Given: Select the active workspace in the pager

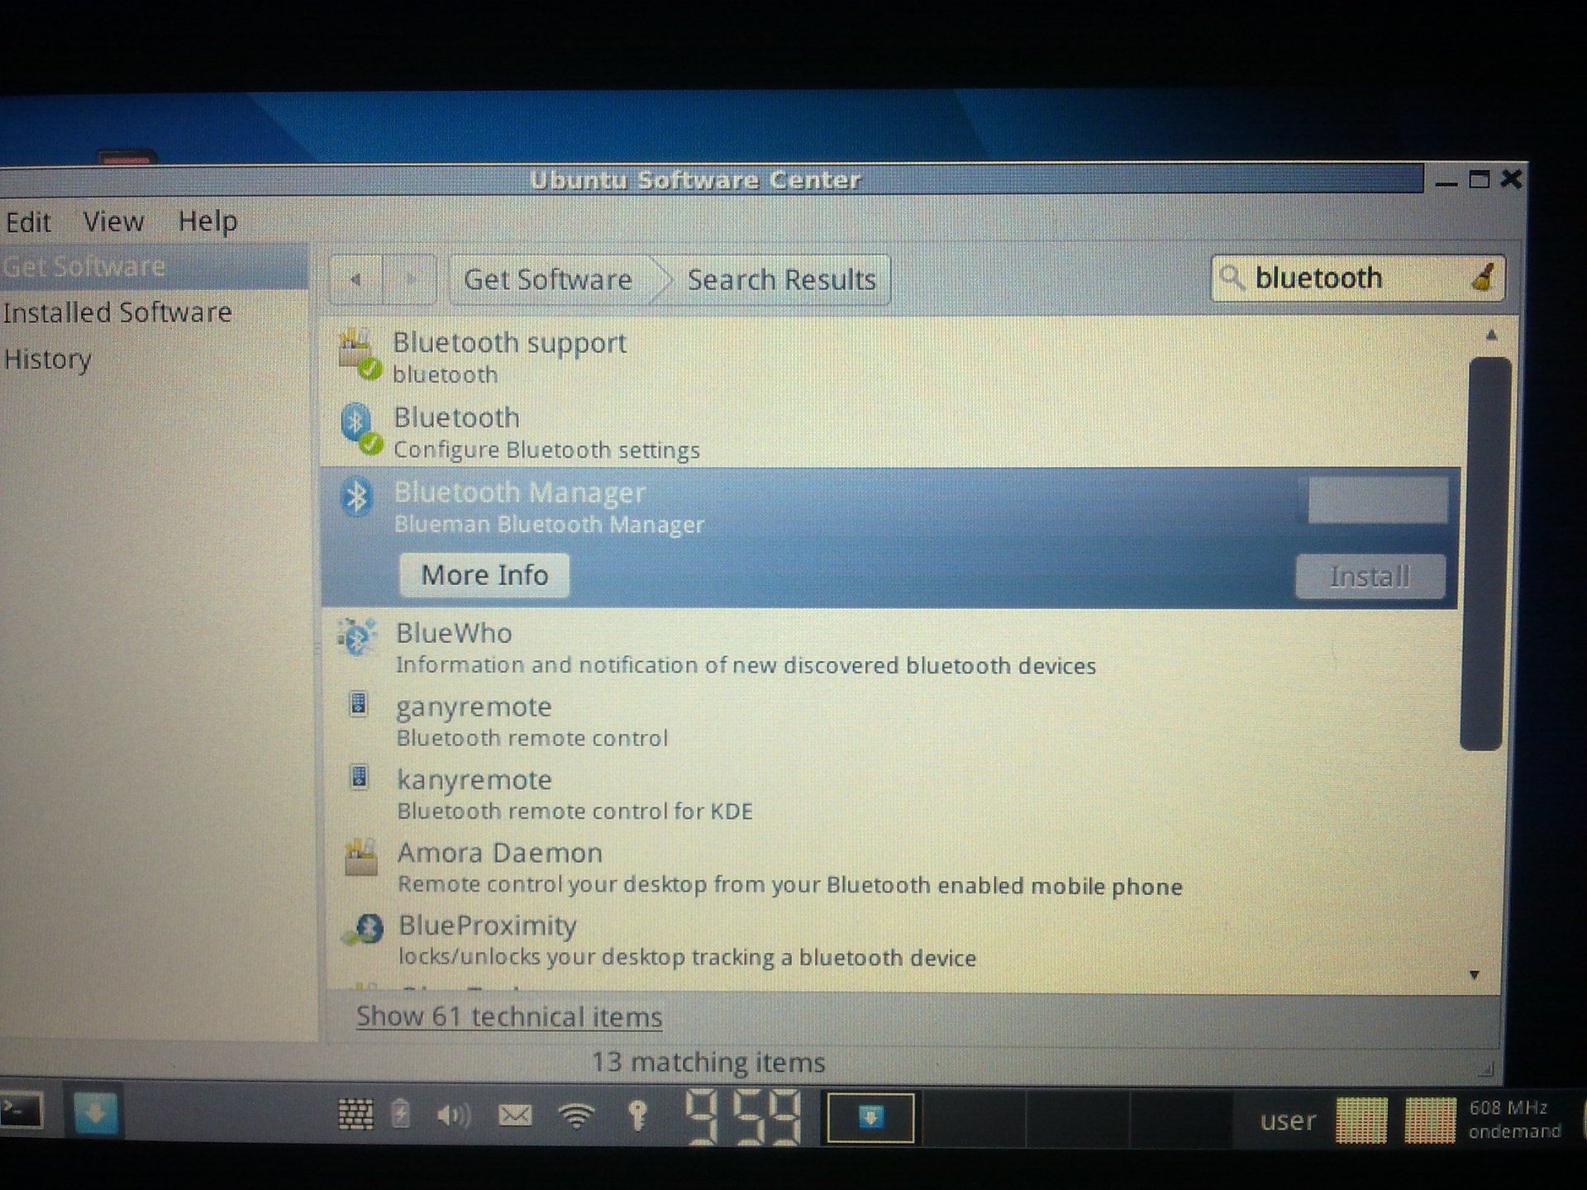Looking at the screenshot, I should pyautogui.click(x=870, y=1117).
